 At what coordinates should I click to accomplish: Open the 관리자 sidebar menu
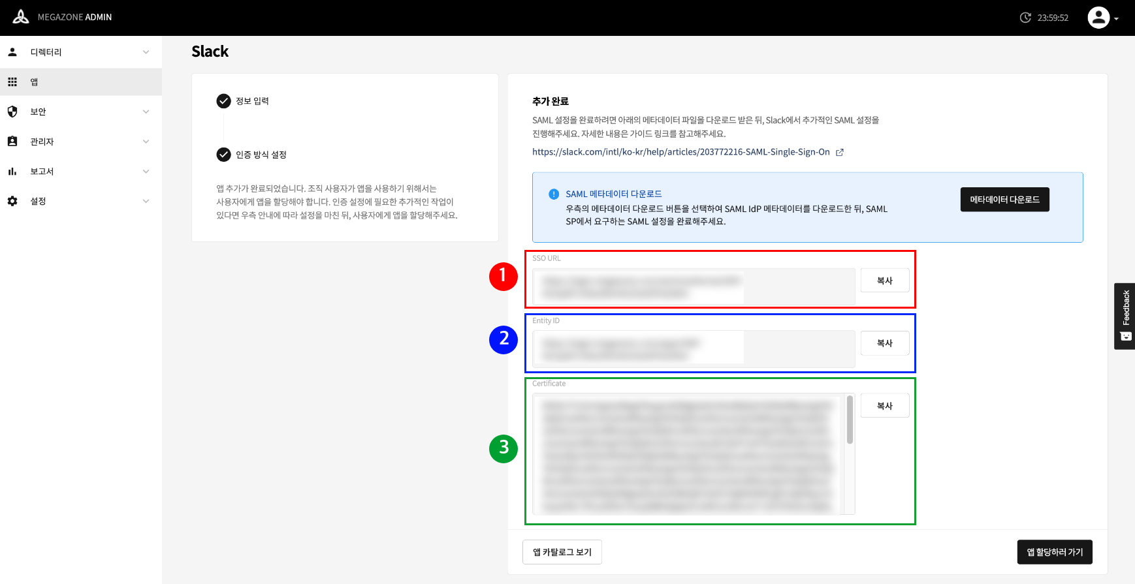pos(81,142)
